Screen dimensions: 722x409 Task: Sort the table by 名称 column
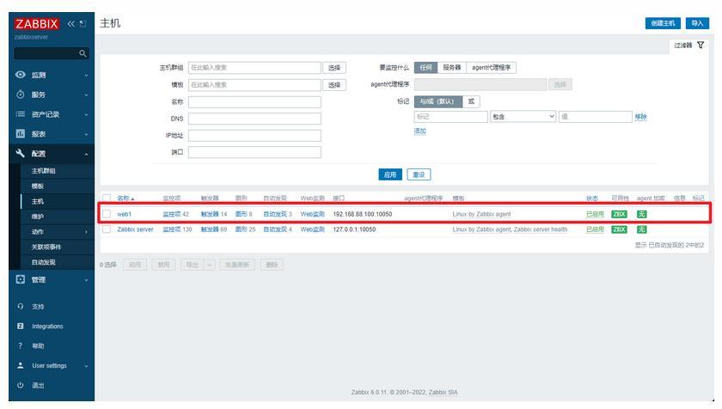coord(125,198)
